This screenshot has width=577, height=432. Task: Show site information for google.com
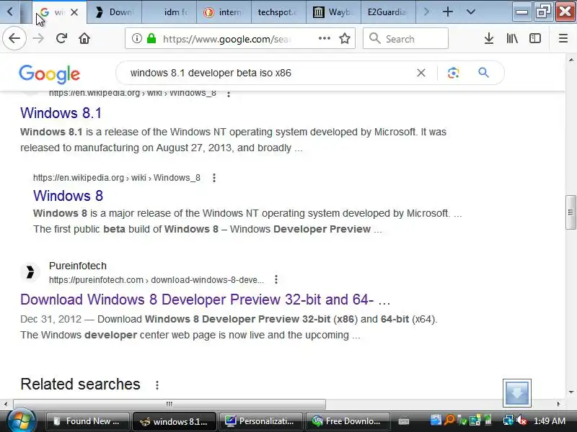click(137, 38)
